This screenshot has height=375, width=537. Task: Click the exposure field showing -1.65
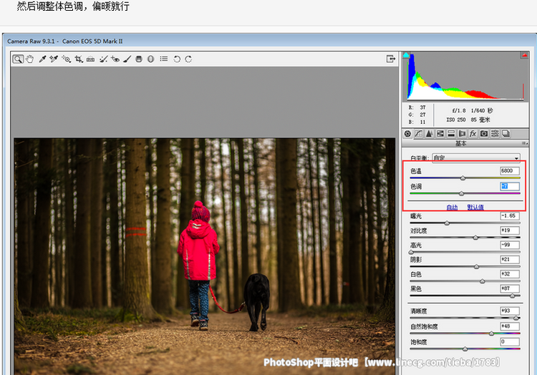click(510, 216)
